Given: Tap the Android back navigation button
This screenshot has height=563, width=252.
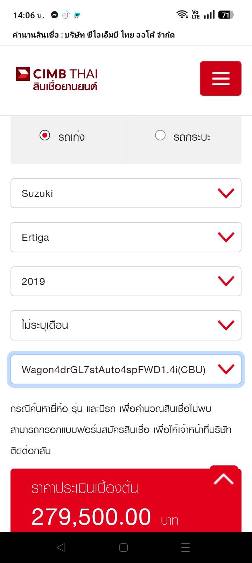Looking at the screenshot, I should click(61, 547).
